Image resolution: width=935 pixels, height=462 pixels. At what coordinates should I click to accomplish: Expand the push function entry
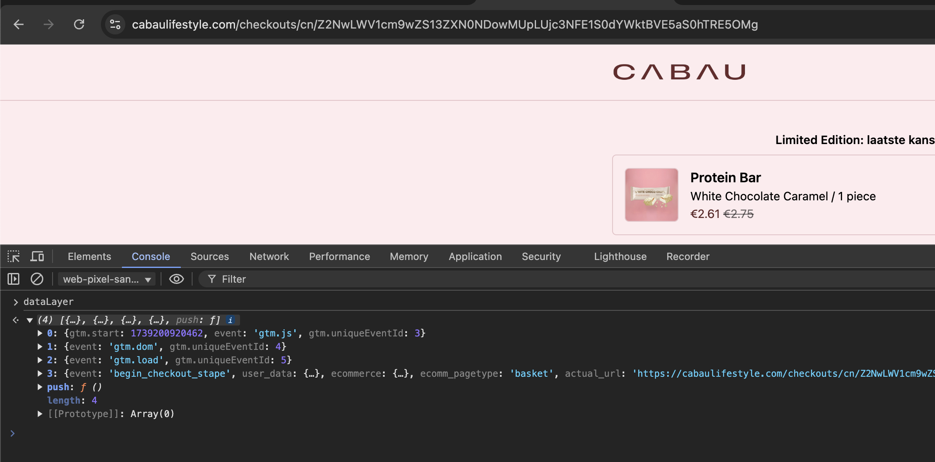(40, 387)
